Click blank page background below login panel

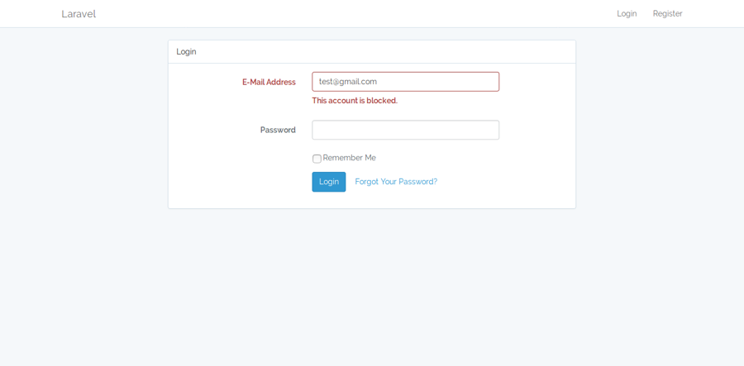372,289
